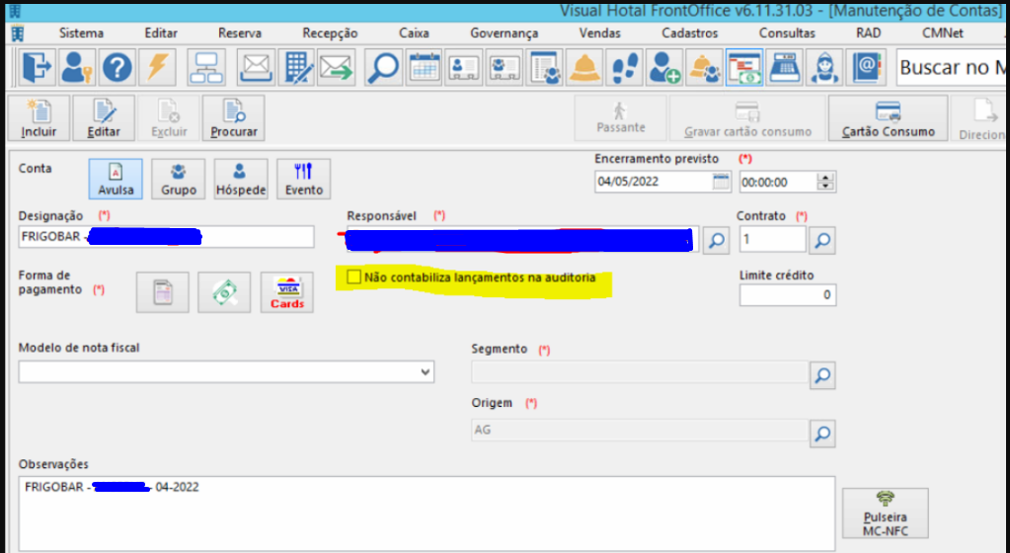The height and width of the screenshot is (553, 1010).
Task: Click the Procurar button
Action: [x=234, y=118]
